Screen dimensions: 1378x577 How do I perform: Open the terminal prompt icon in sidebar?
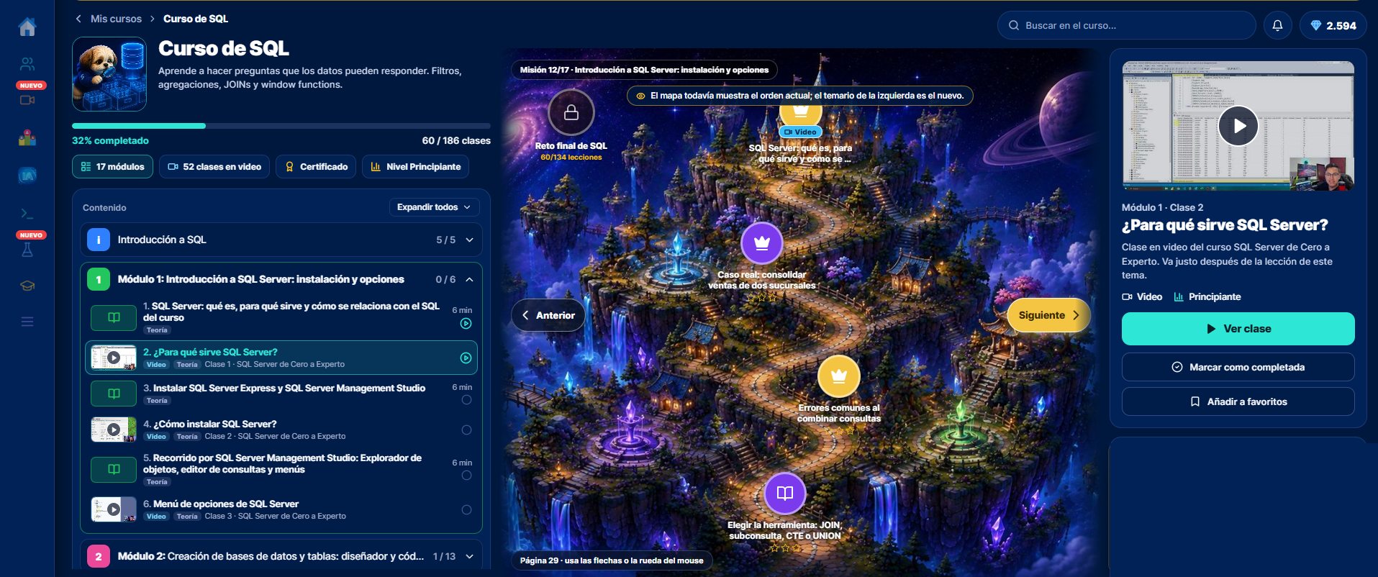coord(27,214)
